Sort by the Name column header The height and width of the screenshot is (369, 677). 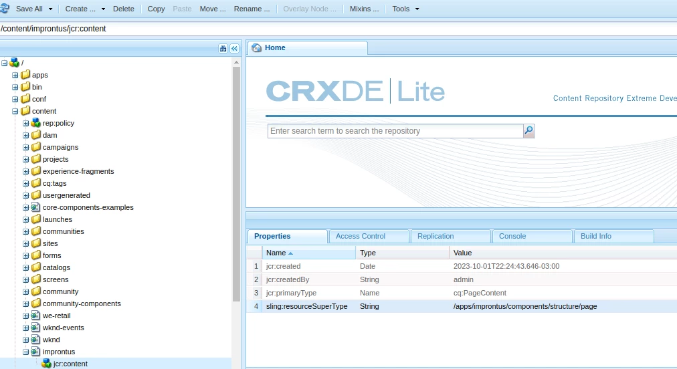(x=308, y=253)
